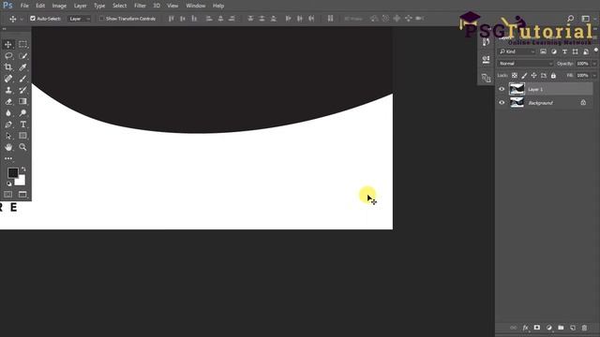Open the Filter menu
The width and height of the screenshot is (600, 337).
click(140, 6)
